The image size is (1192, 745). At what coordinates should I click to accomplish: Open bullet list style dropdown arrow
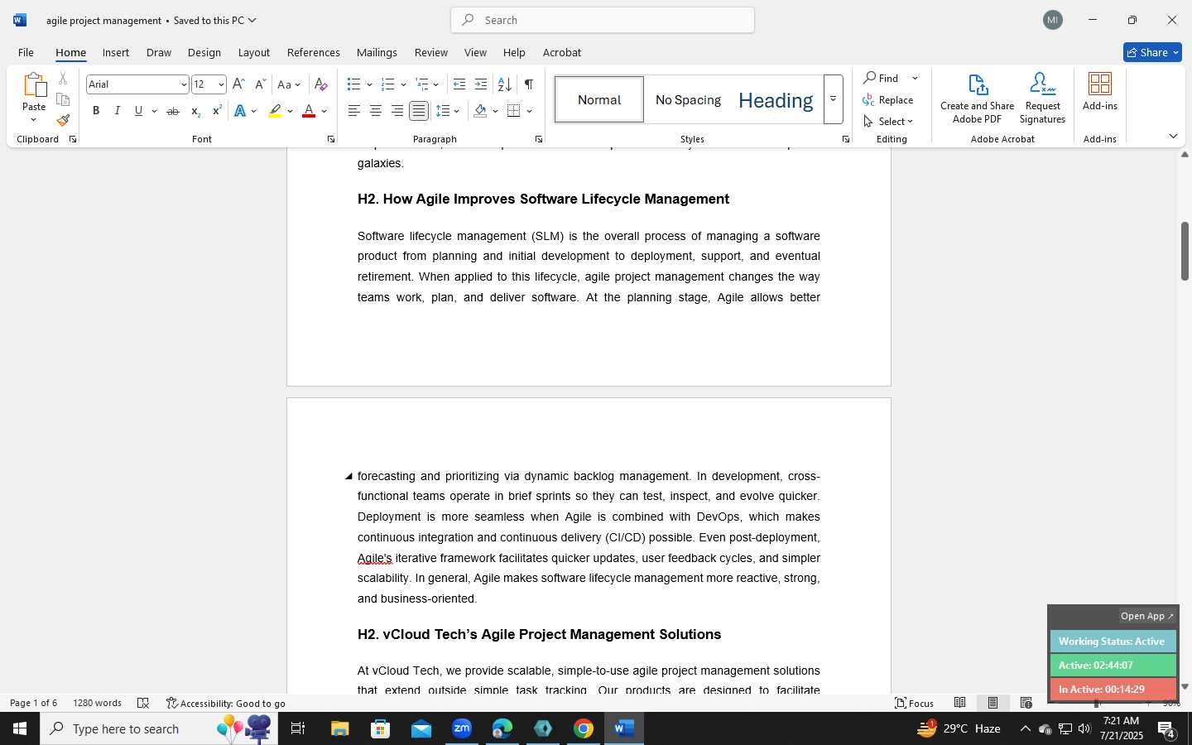(369, 84)
